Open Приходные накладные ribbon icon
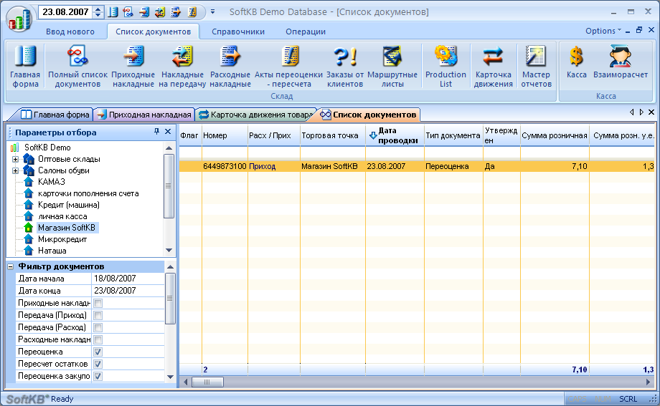The image size is (660, 406). [x=133, y=66]
